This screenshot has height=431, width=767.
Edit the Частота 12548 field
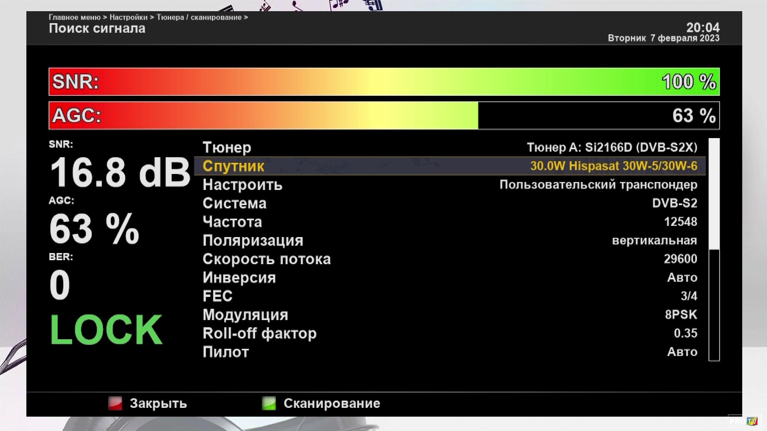pos(680,222)
